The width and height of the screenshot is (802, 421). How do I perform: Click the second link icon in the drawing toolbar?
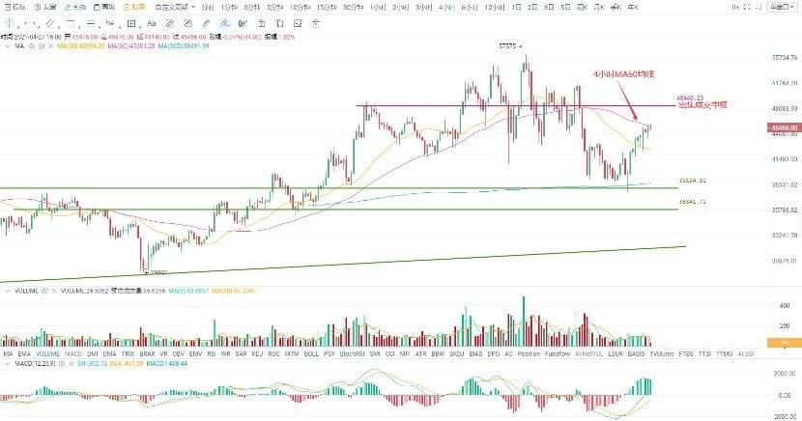(x=187, y=23)
